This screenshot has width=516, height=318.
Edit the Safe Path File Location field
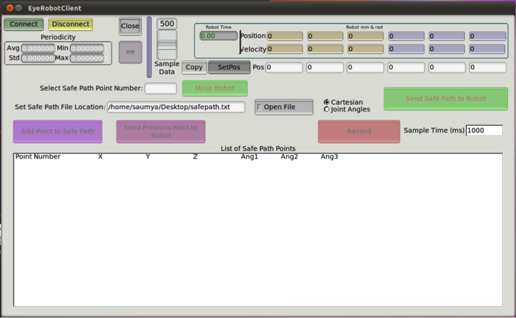[x=176, y=107]
